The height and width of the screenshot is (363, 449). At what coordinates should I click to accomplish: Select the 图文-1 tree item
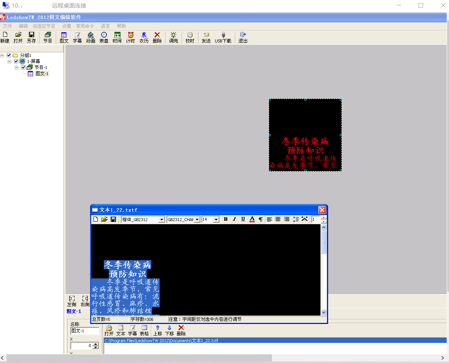[x=42, y=74]
